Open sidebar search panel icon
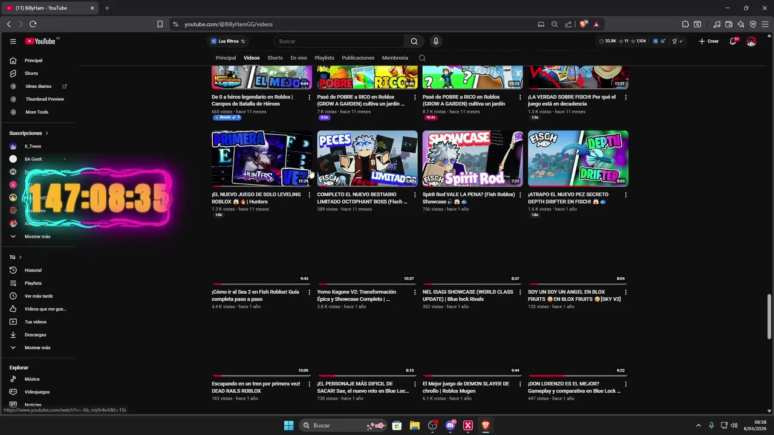 [697, 24]
